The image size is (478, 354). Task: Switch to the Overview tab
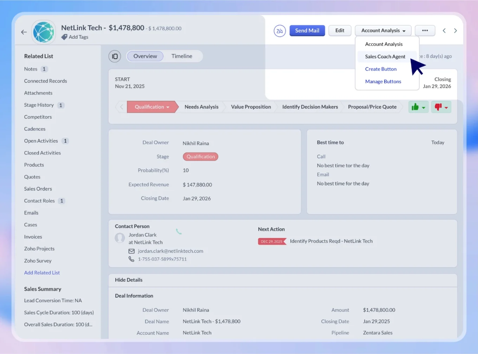pyautogui.click(x=145, y=56)
